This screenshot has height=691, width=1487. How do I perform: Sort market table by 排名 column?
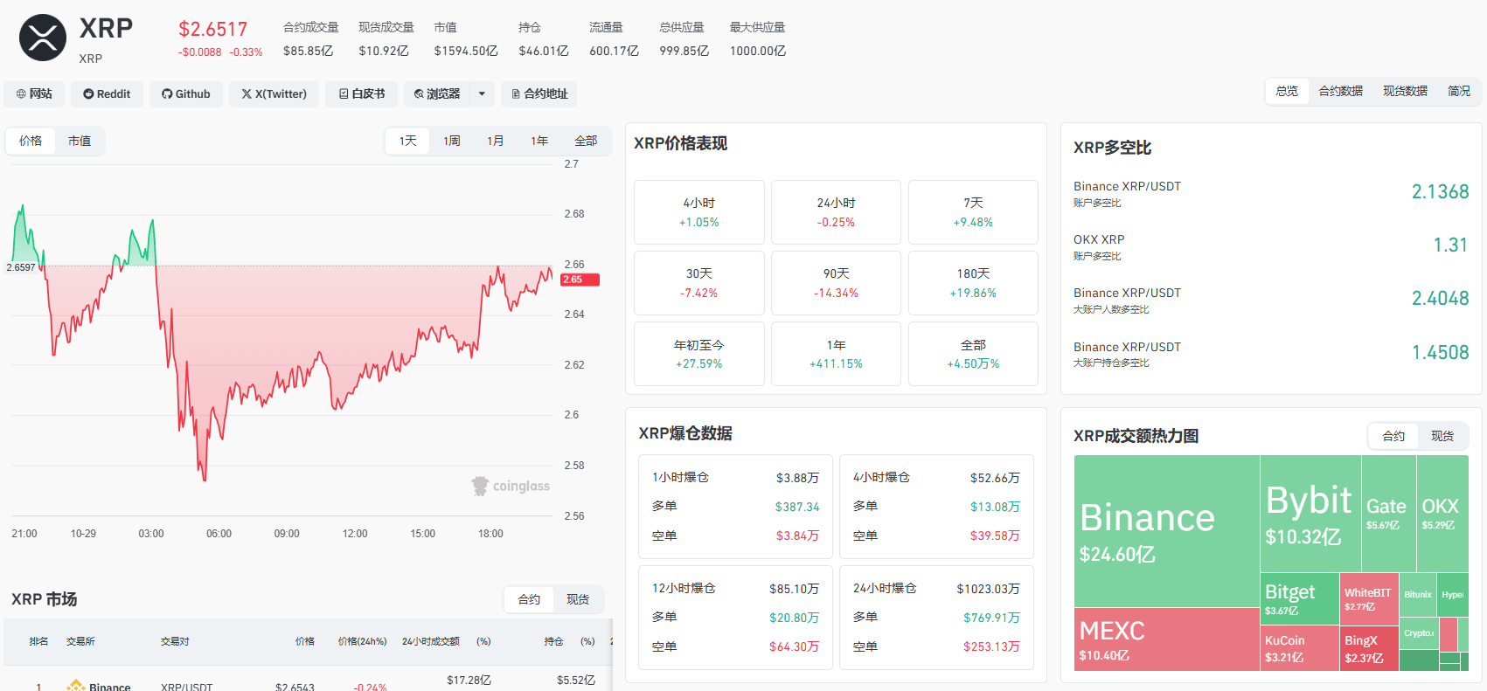tap(38, 641)
